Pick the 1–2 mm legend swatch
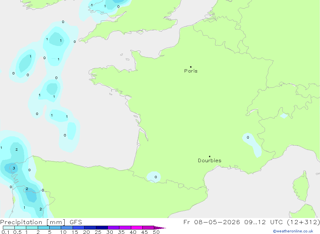 pos(32,228)
